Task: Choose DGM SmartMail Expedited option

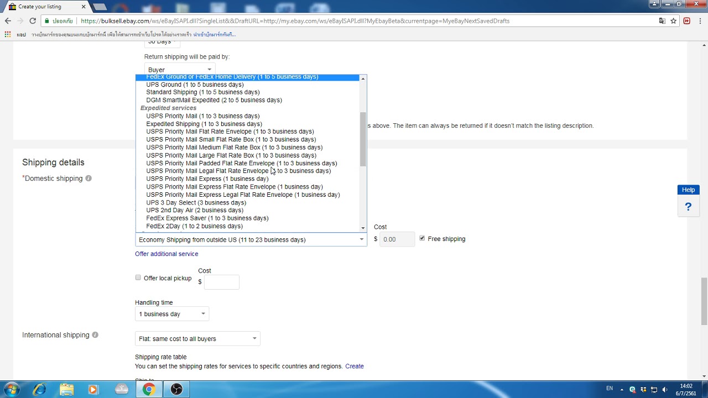Action: pos(214,100)
